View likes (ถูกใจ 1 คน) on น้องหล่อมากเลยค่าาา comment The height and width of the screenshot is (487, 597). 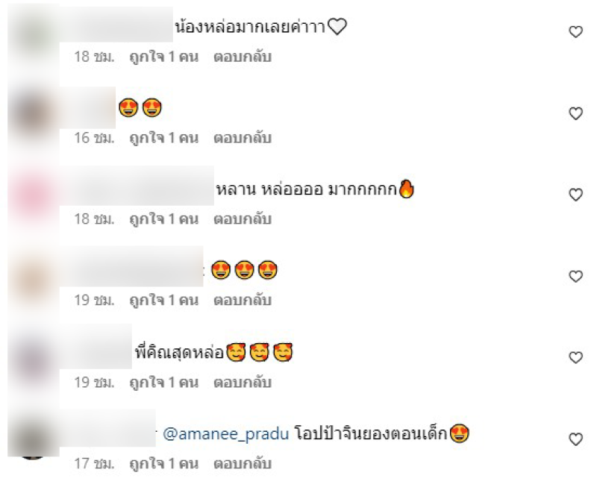tap(164, 57)
